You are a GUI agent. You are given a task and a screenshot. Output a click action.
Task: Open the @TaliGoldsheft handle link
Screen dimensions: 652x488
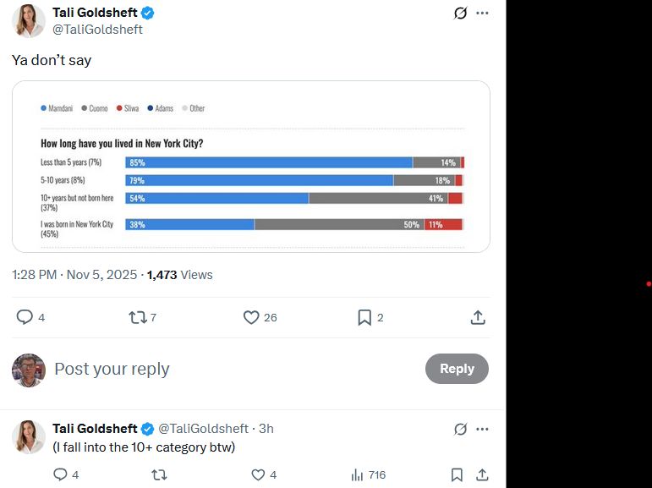click(x=97, y=30)
